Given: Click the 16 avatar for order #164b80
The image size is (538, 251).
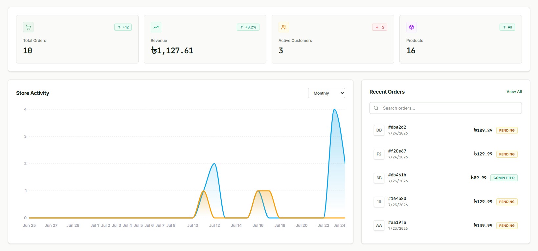Looking at the screenshot, I should point(379,202).
